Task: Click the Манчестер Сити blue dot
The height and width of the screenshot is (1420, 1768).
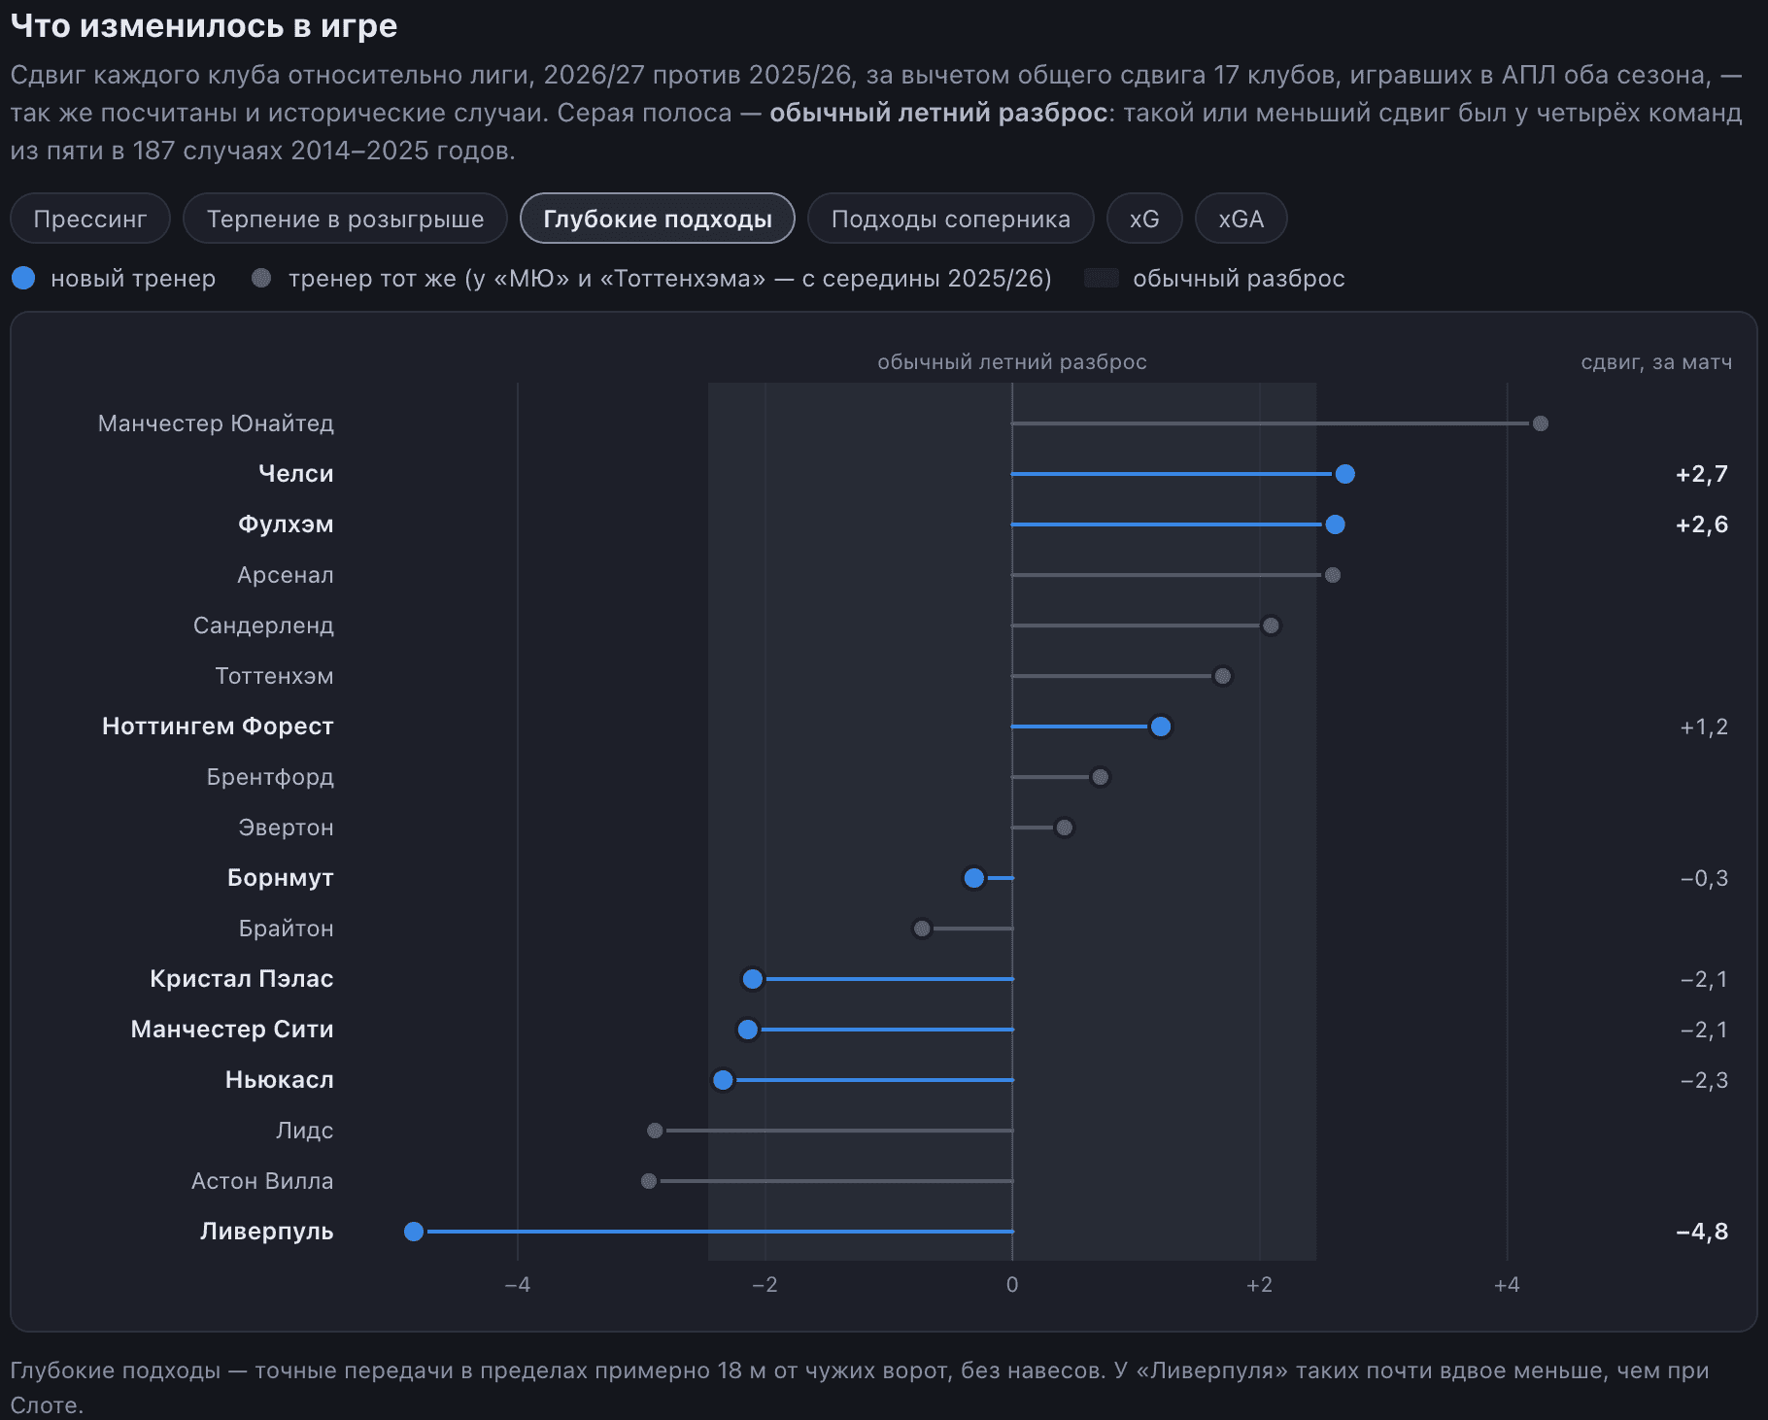Action: pyautogui.click(x=747, y=1030)
